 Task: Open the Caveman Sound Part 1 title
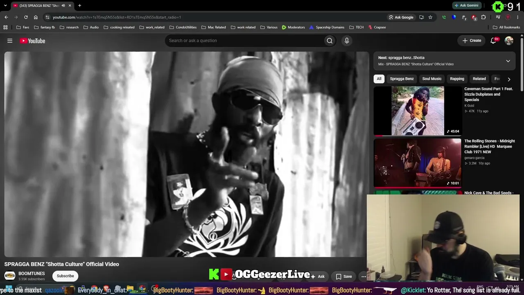click(488, 94)
